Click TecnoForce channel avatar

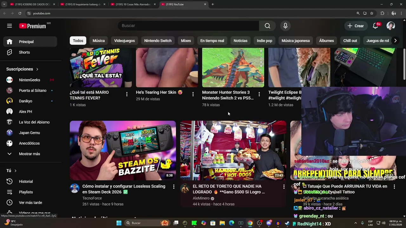pos(75,188)
